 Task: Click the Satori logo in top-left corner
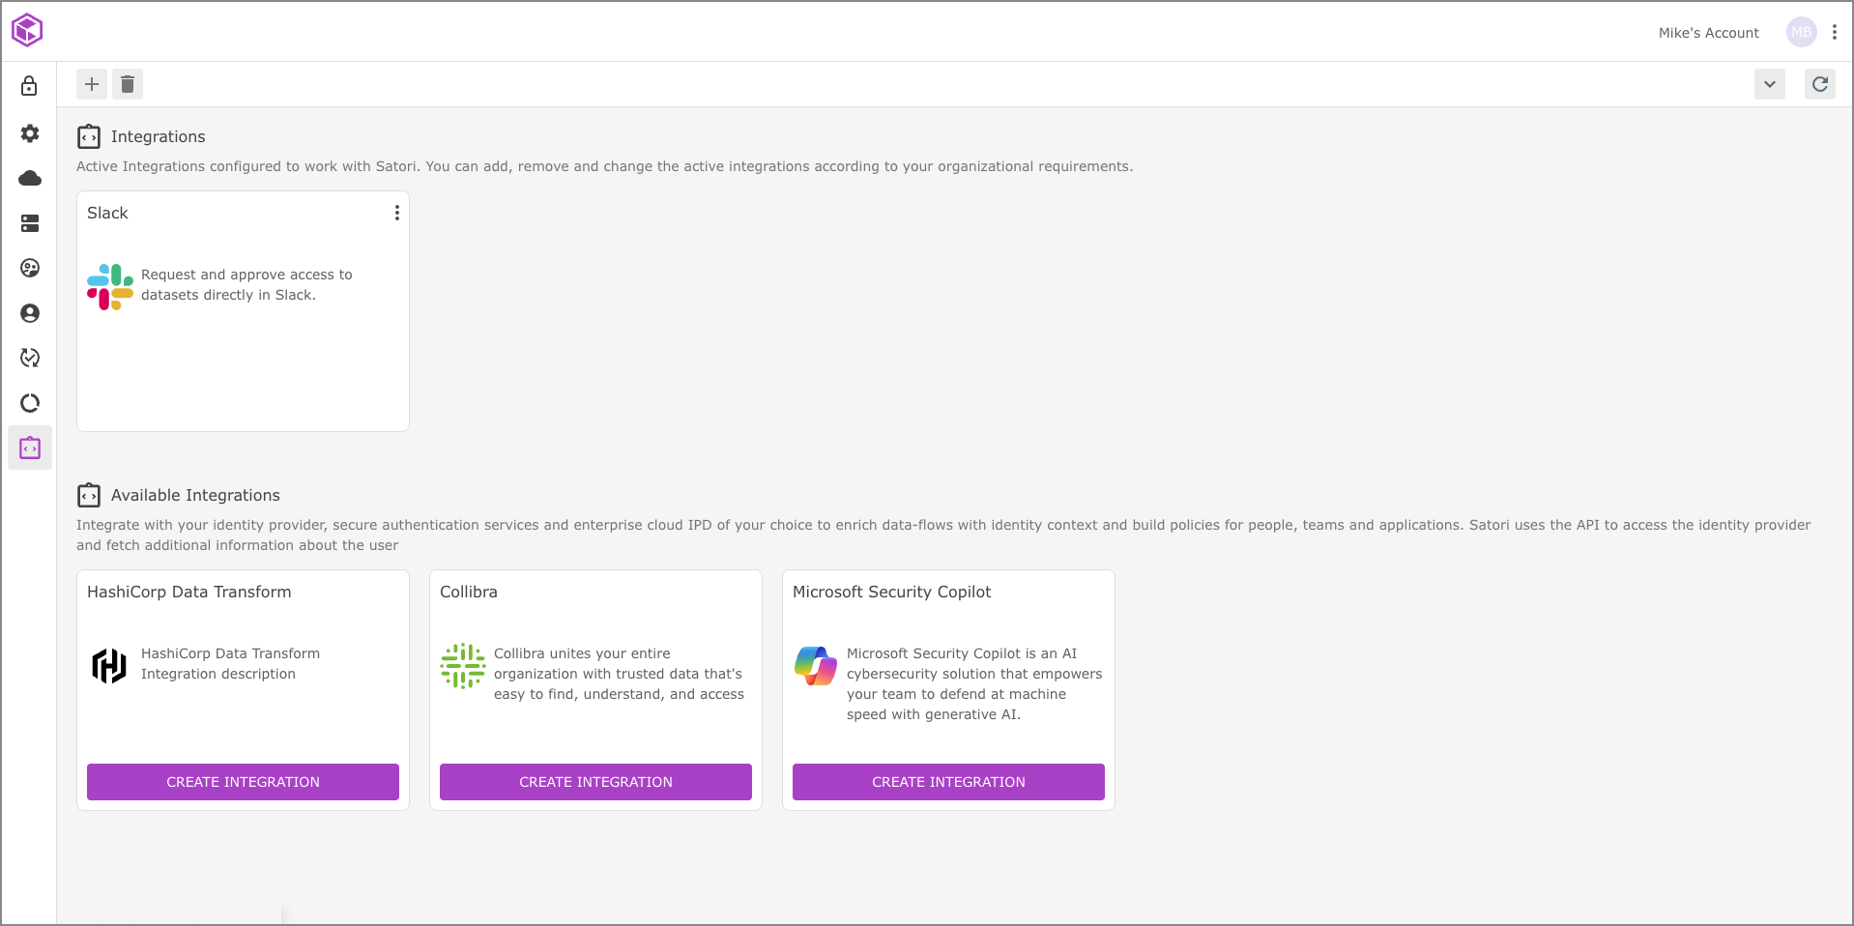pos(27,30)
